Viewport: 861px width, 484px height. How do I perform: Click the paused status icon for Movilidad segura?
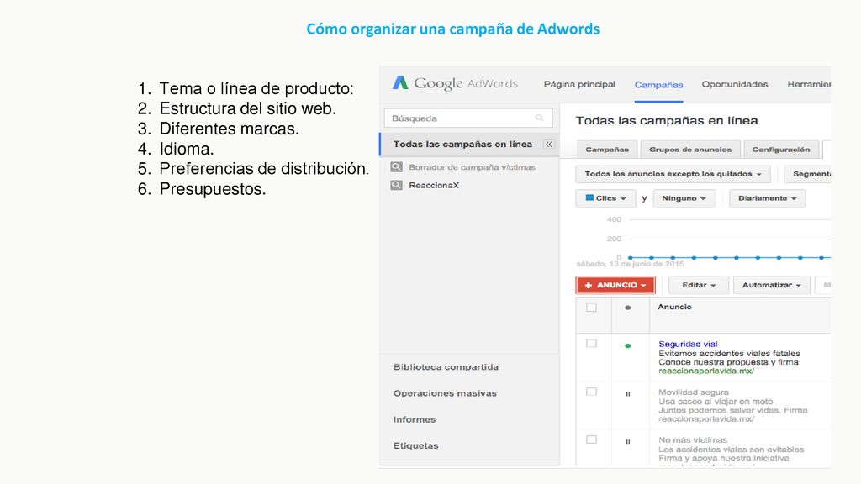627,394
